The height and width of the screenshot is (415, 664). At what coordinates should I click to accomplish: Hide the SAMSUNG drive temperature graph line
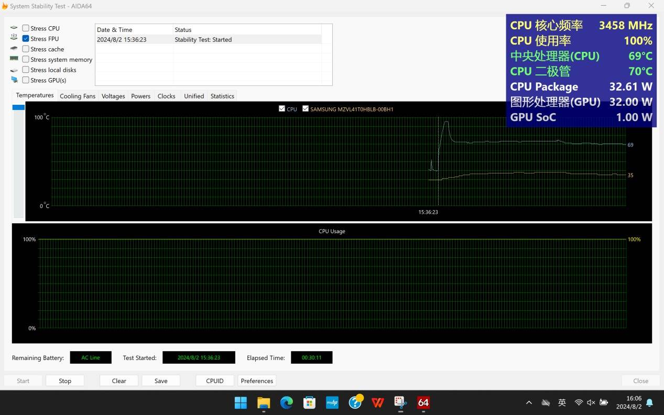click(306, 109)
